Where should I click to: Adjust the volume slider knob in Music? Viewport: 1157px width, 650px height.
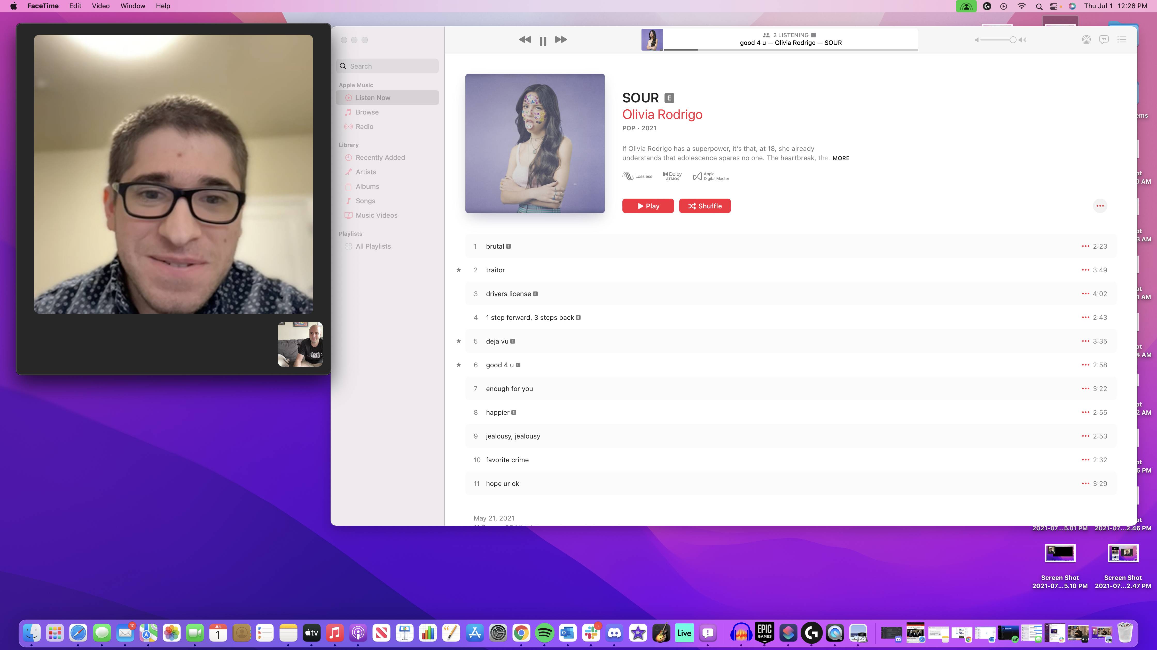1013,40
